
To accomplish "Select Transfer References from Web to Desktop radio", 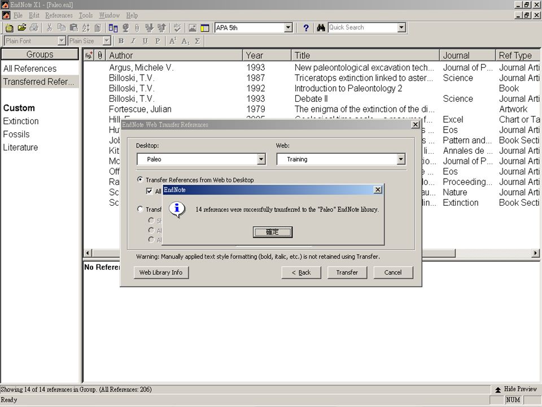I will tap(140, 179).
